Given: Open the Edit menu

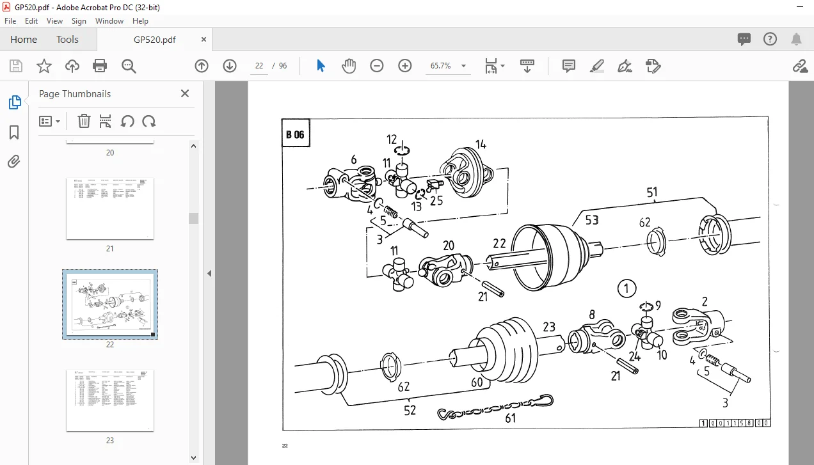Looking at the screenshot, I should point(31,21).
